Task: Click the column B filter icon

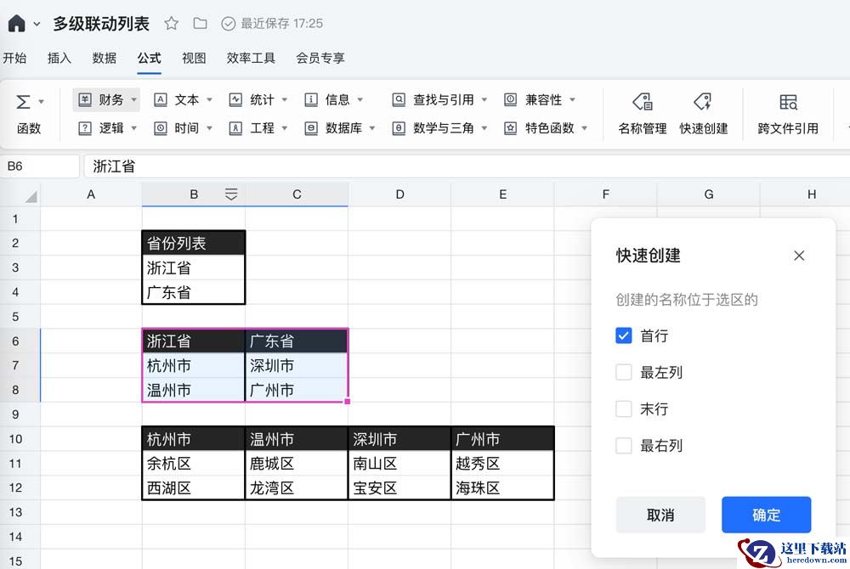Action: (231, 194)
